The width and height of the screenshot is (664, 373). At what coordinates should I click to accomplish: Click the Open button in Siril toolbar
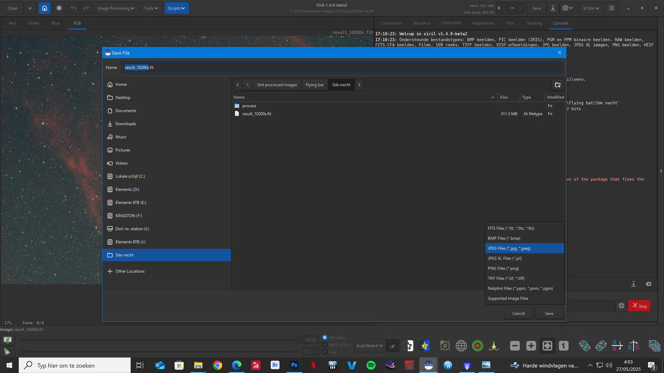[x=12, y=8]
